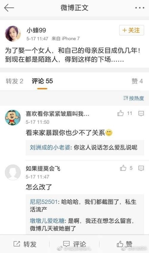Like the comment with 11 thumbs-up
This screenshot has width=149, height=253.
pos(125,113)
